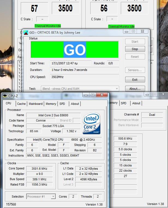This screenshot has width=168, height=208.
Task: Exit the Orthos application
Action: click(135, 80)
